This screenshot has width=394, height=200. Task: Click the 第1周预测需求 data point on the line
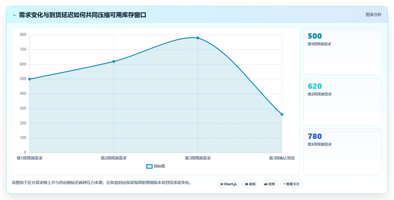click(29, 79)
